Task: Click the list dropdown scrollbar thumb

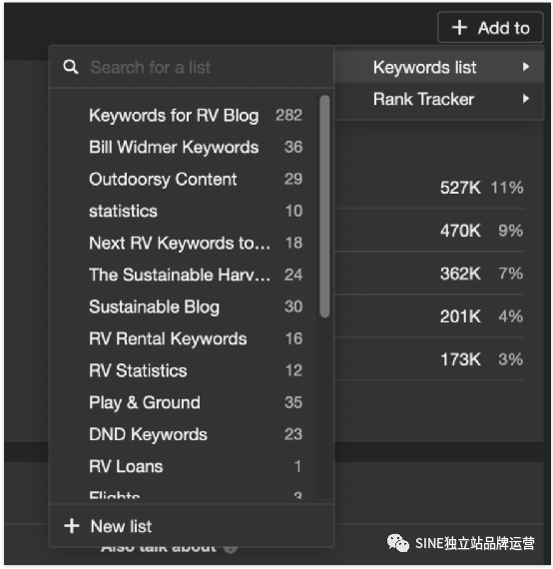Action: click(x=324, y=206)
